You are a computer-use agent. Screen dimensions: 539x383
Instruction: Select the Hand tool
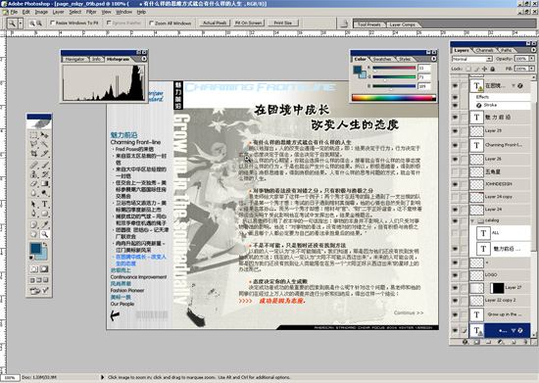[x=33, y=234]
